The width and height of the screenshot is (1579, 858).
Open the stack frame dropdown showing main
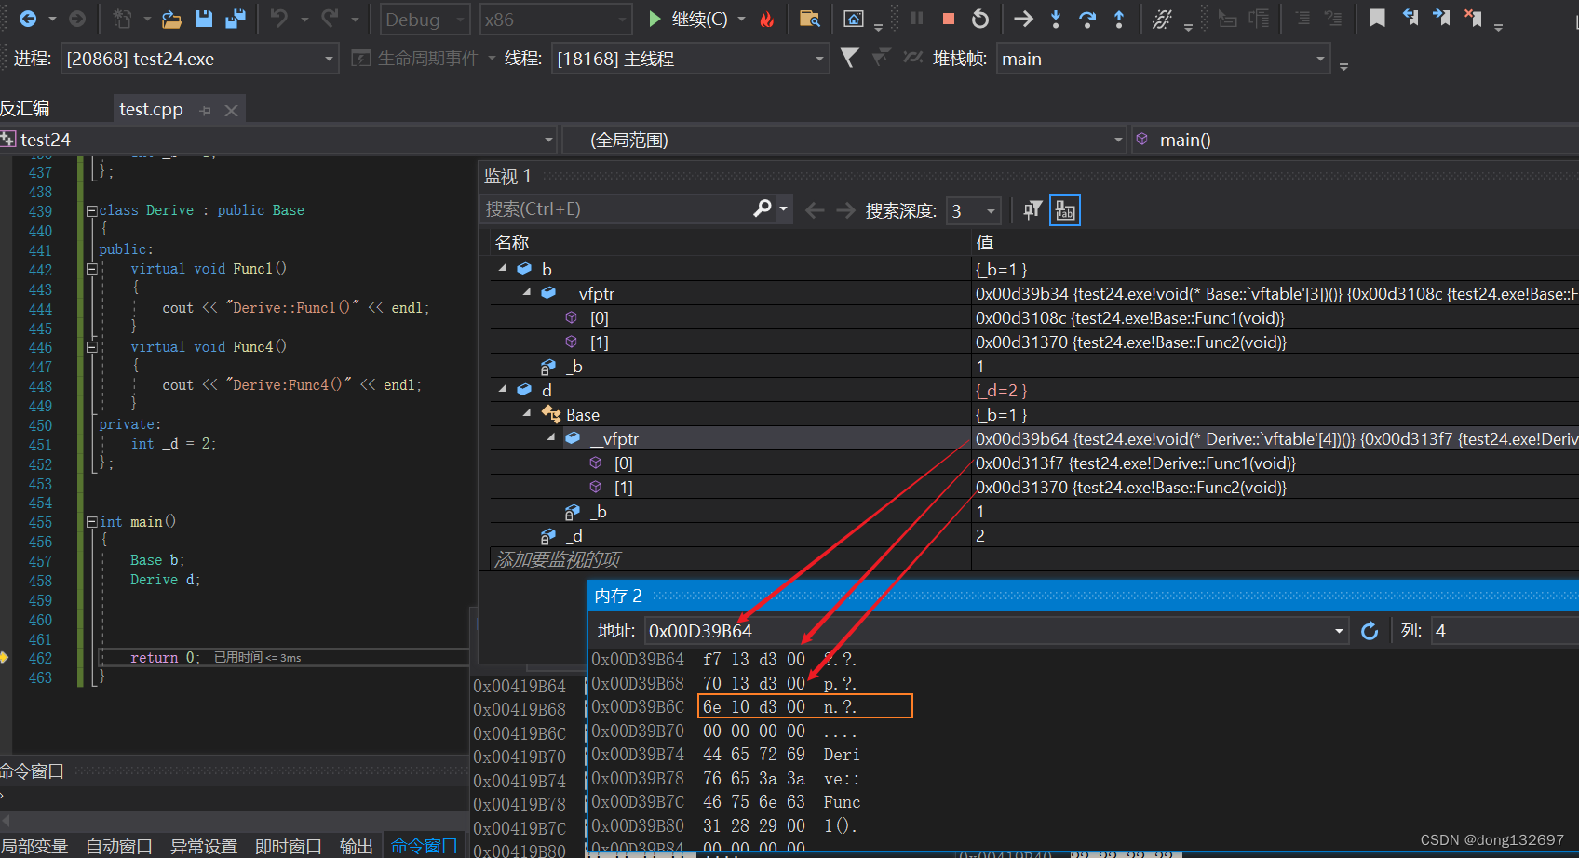[x=1320, y=60]
